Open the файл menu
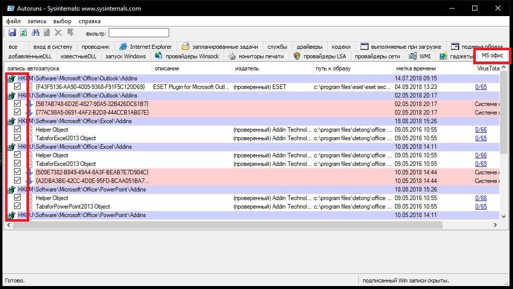 (x=13, y=21)
